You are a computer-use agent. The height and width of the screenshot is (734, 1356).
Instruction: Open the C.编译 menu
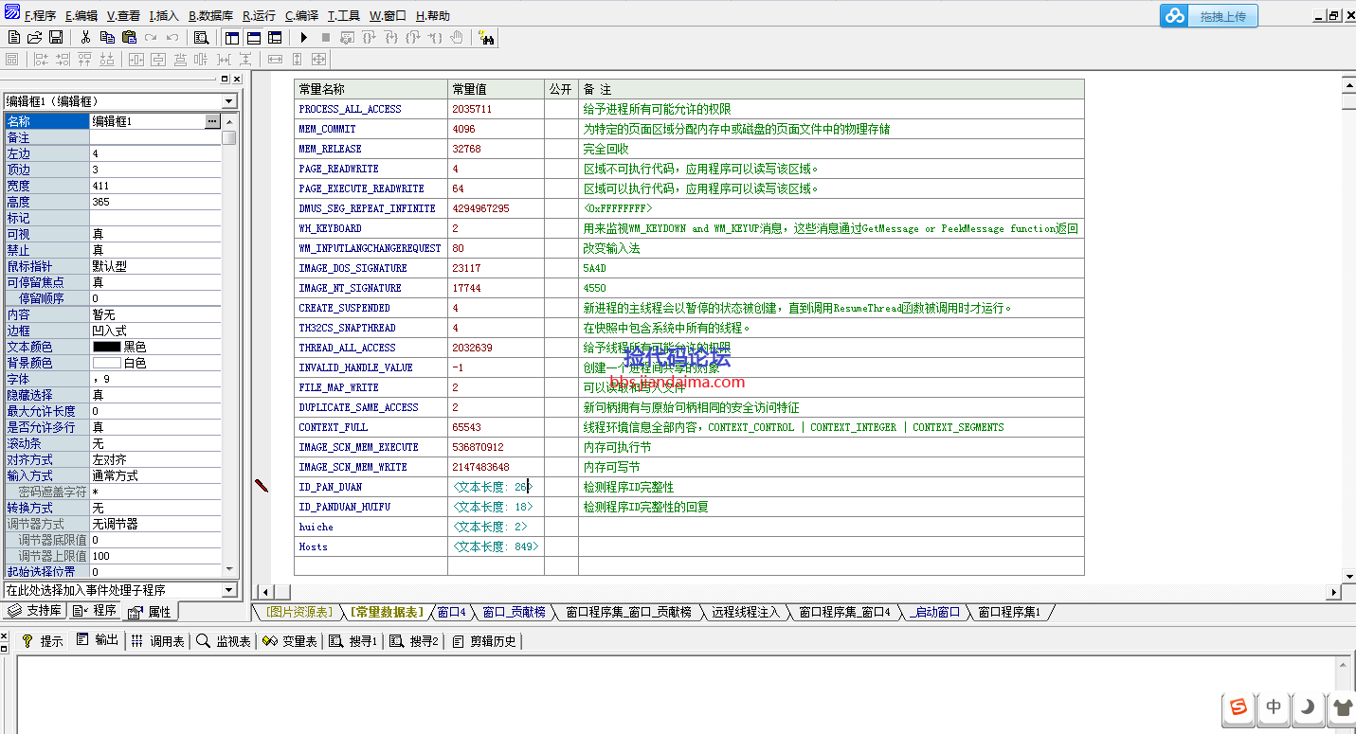tap(302, 16)
